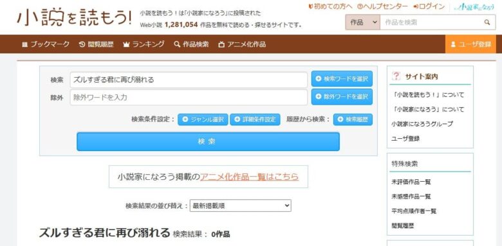Click the orange ユーザ登録 button

470,44
